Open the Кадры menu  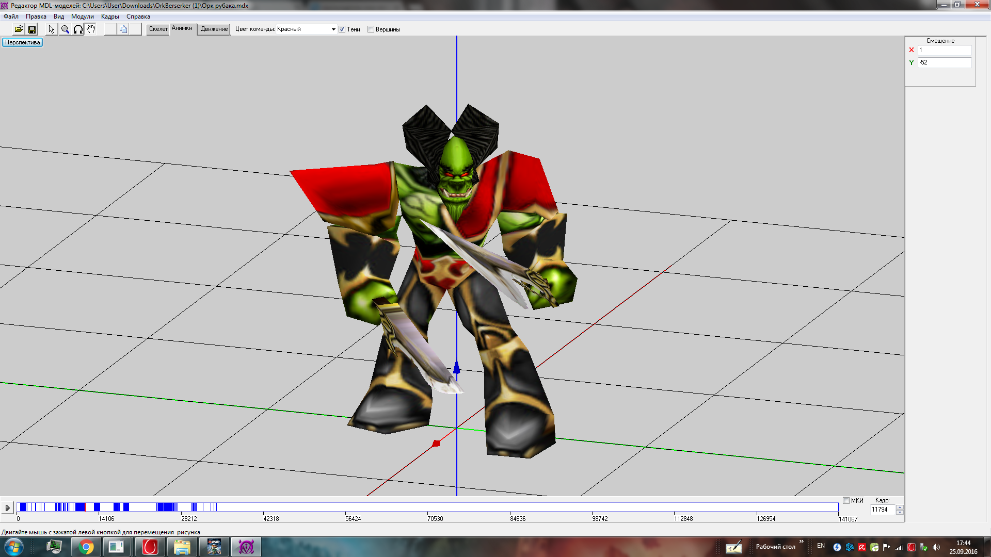click(110, 17)
